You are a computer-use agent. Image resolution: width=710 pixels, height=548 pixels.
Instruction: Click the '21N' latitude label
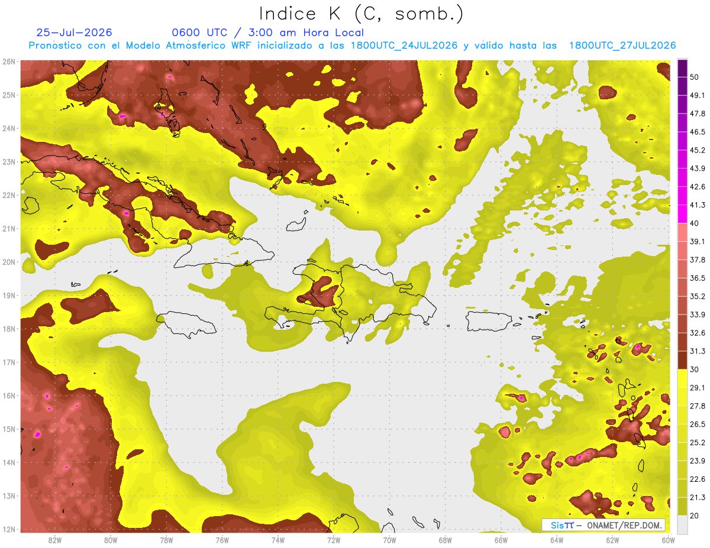tap(9, 228)
